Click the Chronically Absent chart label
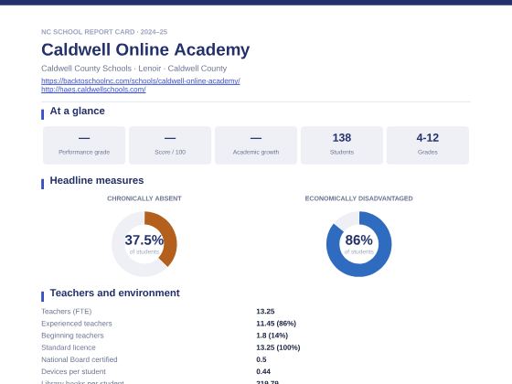The height and width of the screenshot is (384, 512). pyautogui.click(x=144, y=198)
